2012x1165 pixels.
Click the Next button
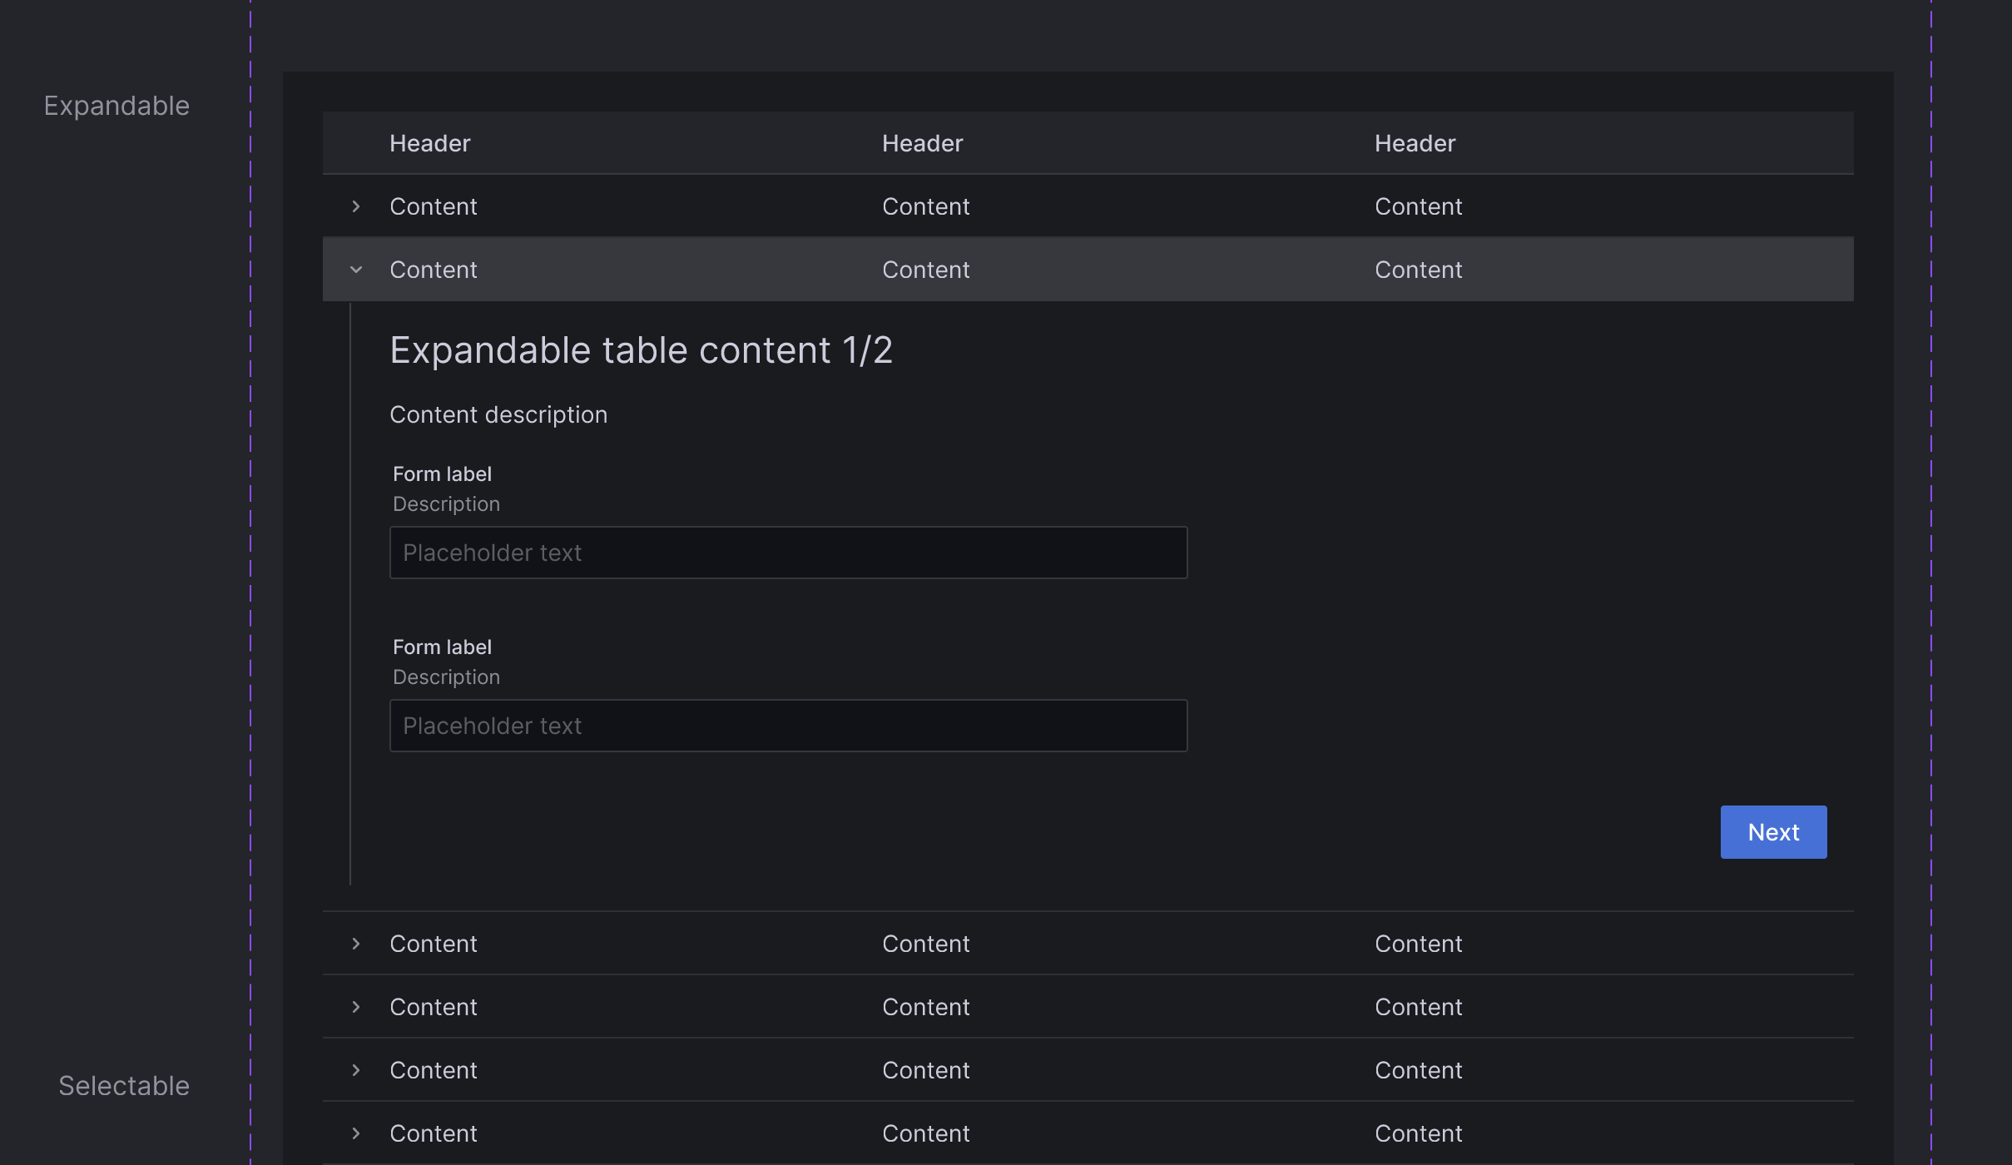pos(1773,832)
